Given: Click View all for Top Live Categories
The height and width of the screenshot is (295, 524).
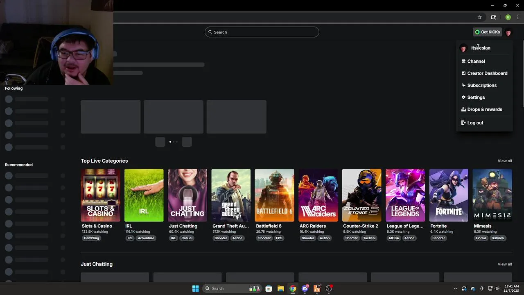Looking at the screenshot, I should (x=504, y=161).
